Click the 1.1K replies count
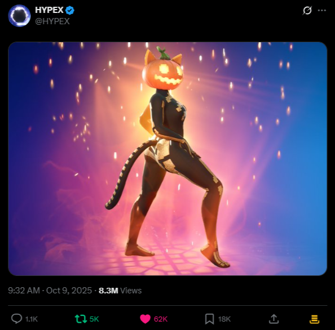The width and height of the screenshot is (335, 330). click(32, 319)
